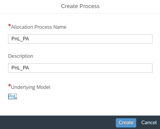Focus the Allocation Process Name field
The height and width of the screenshot is (129, 160).
point(80,39)
